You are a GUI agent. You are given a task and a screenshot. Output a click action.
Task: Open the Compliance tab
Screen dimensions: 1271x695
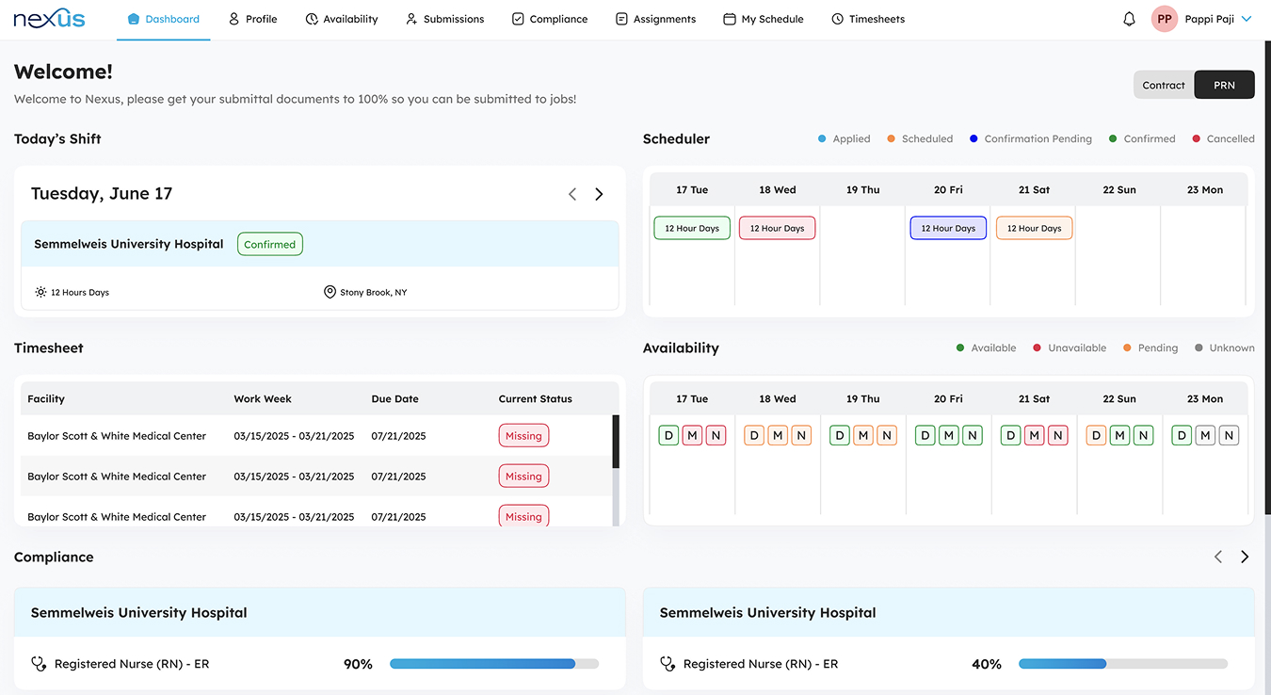click(550, 19)
